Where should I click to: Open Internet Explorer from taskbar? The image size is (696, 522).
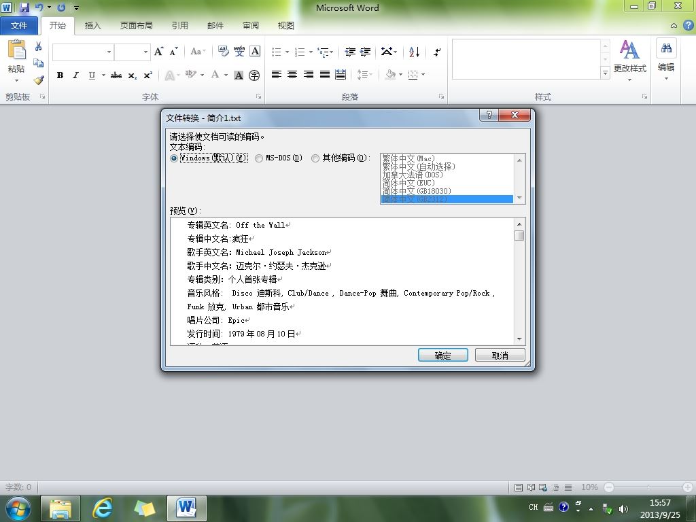click(102, 508)
